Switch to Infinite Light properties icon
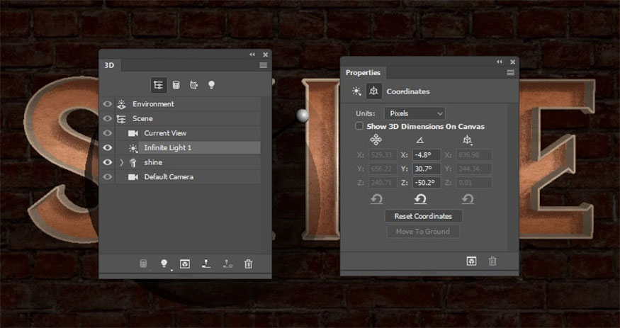The height and width of the screenshot is (328, 620). pyautogui.click(x=356, y=91)
